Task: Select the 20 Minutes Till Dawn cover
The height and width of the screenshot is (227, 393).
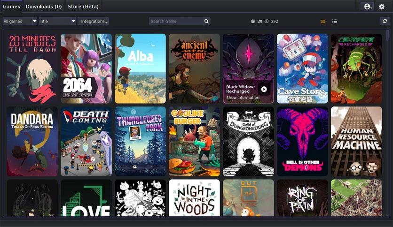Action: tap(32, 68)
